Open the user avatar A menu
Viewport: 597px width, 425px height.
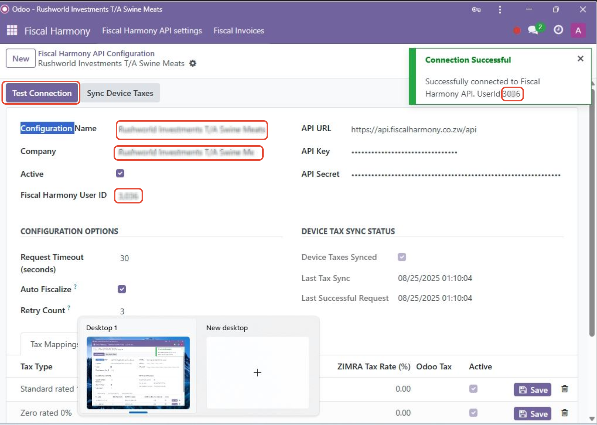point(578,31)
